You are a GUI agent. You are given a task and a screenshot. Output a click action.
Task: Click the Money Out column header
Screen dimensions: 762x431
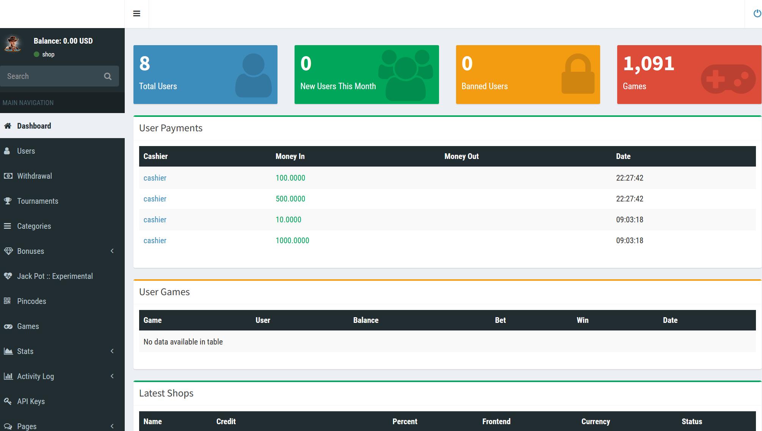tap(461, 156)
